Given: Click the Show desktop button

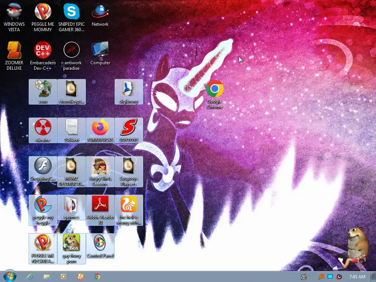Looking at the screenshot, I should [373, 277].
